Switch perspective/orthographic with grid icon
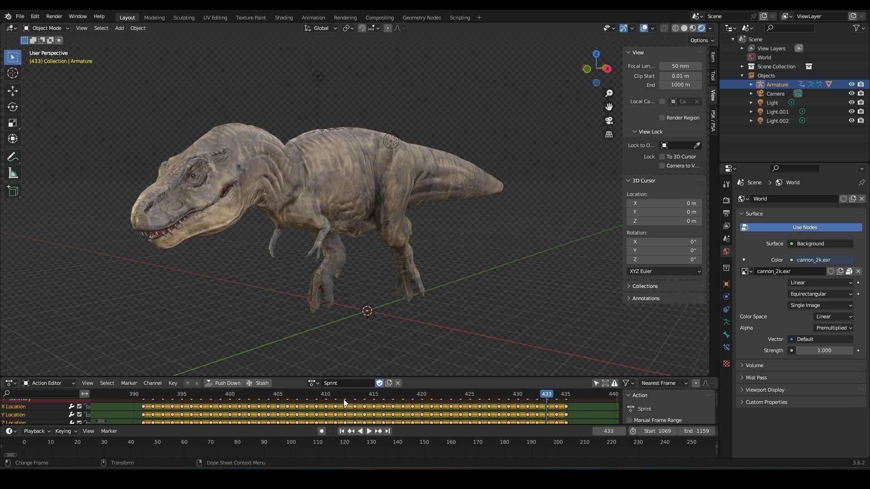 click(x=609, y=134)
